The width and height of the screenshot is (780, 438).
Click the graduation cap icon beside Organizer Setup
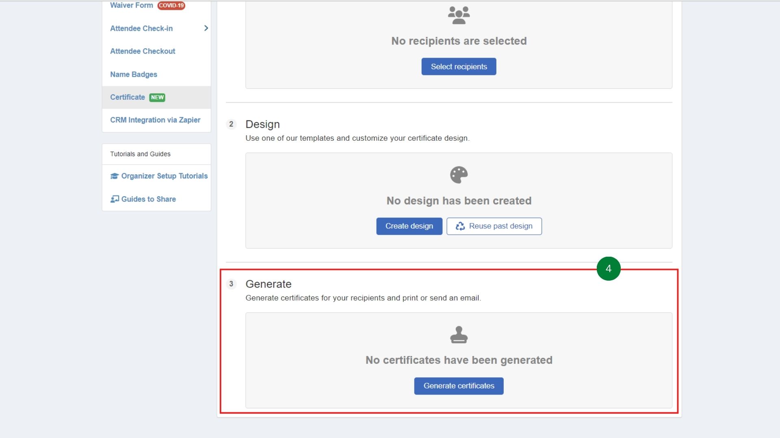[x=115, y=176]
